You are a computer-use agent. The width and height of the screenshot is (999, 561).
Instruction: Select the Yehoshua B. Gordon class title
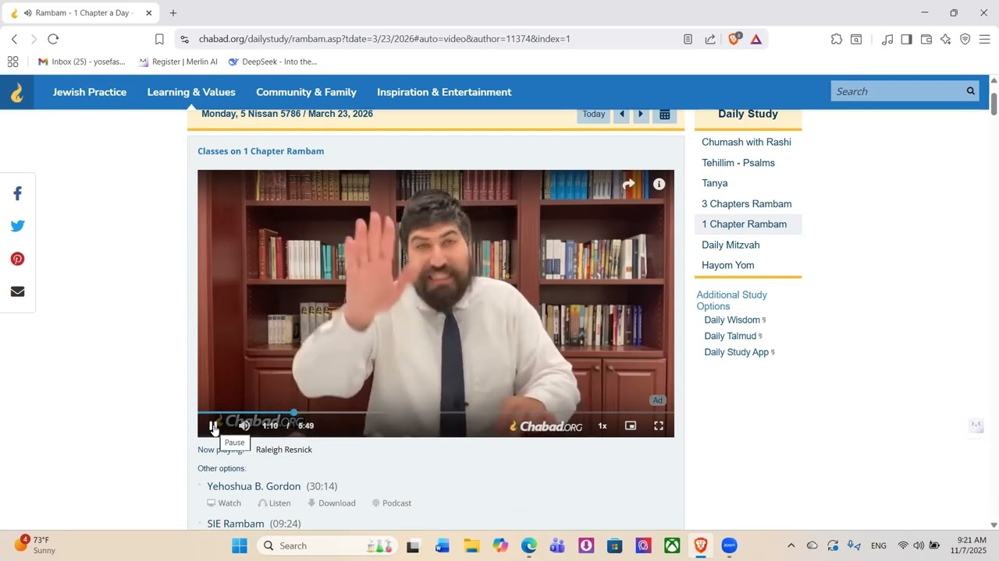[x=254, y=486]
